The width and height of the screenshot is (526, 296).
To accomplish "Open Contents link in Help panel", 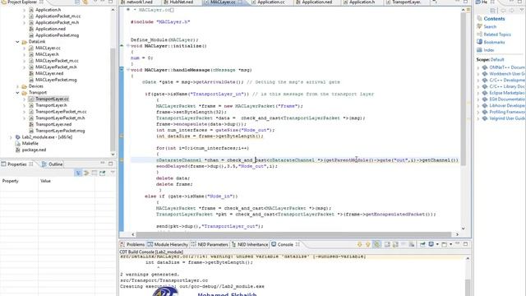I will (494, 19).
